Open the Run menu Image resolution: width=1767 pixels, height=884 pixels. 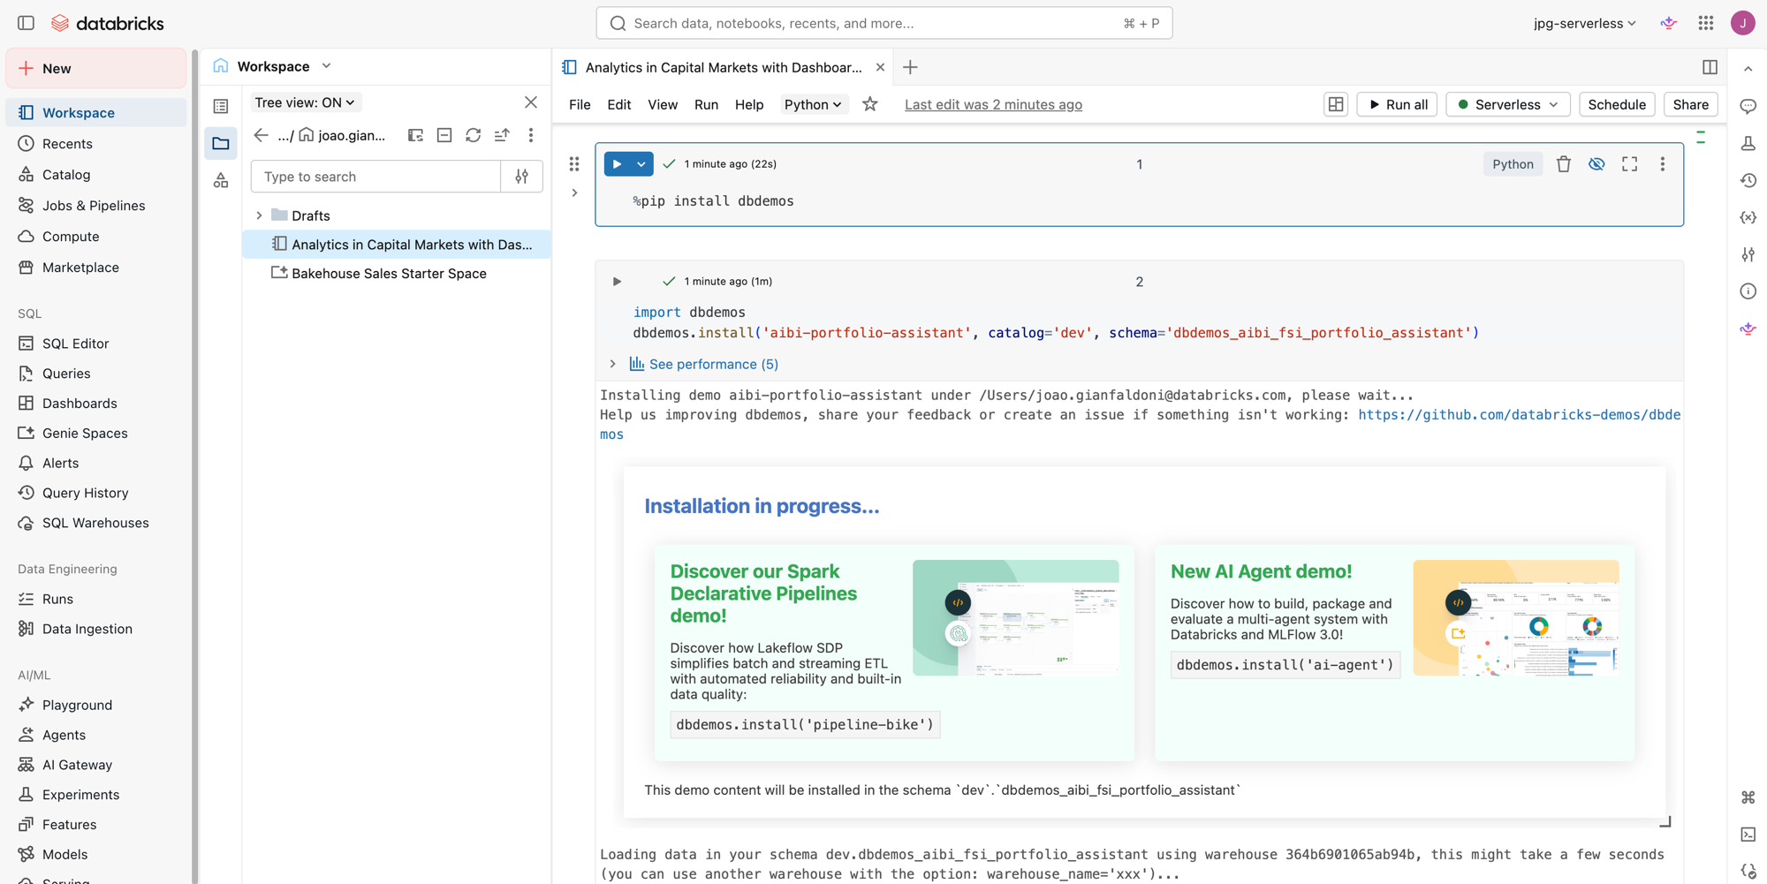click(x=706, y=104)
